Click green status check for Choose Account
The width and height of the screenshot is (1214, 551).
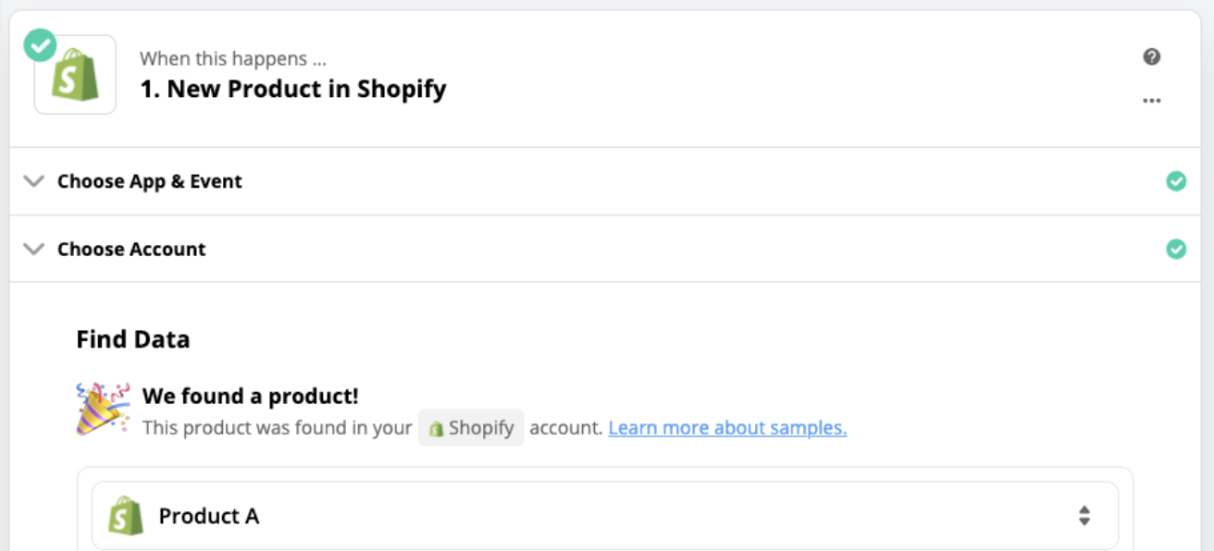[x=1176, y=249]
